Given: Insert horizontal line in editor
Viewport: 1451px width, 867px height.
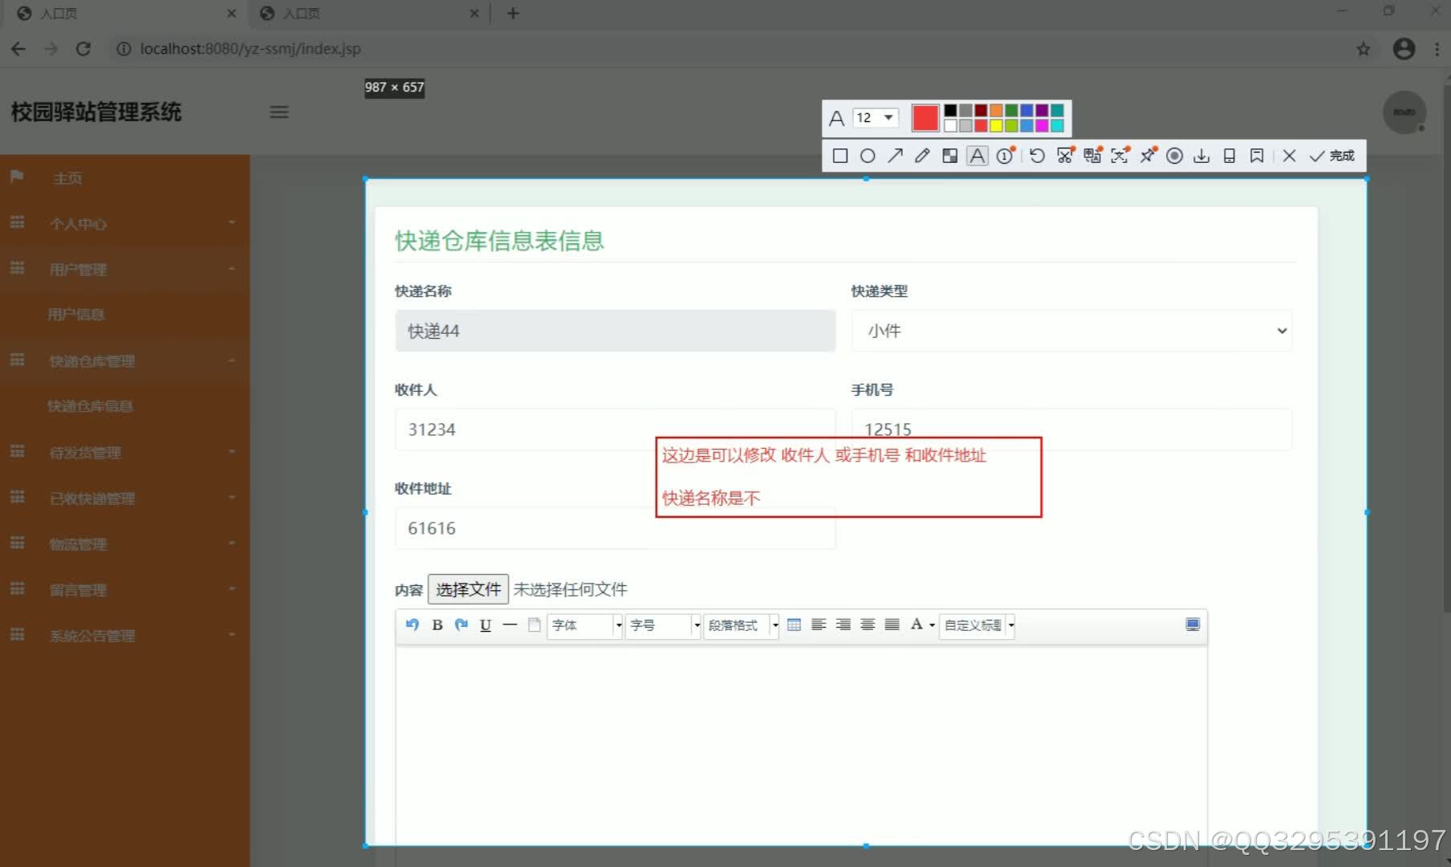Looking at the screenshot, I should [510, 625].
